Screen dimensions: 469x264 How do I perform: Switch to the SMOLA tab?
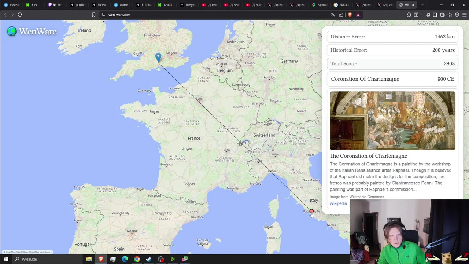(x=341, y=5)
